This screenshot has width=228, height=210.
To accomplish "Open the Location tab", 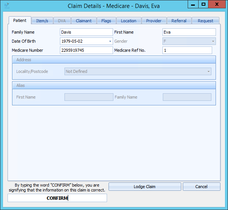I will (x=129, y=21).
